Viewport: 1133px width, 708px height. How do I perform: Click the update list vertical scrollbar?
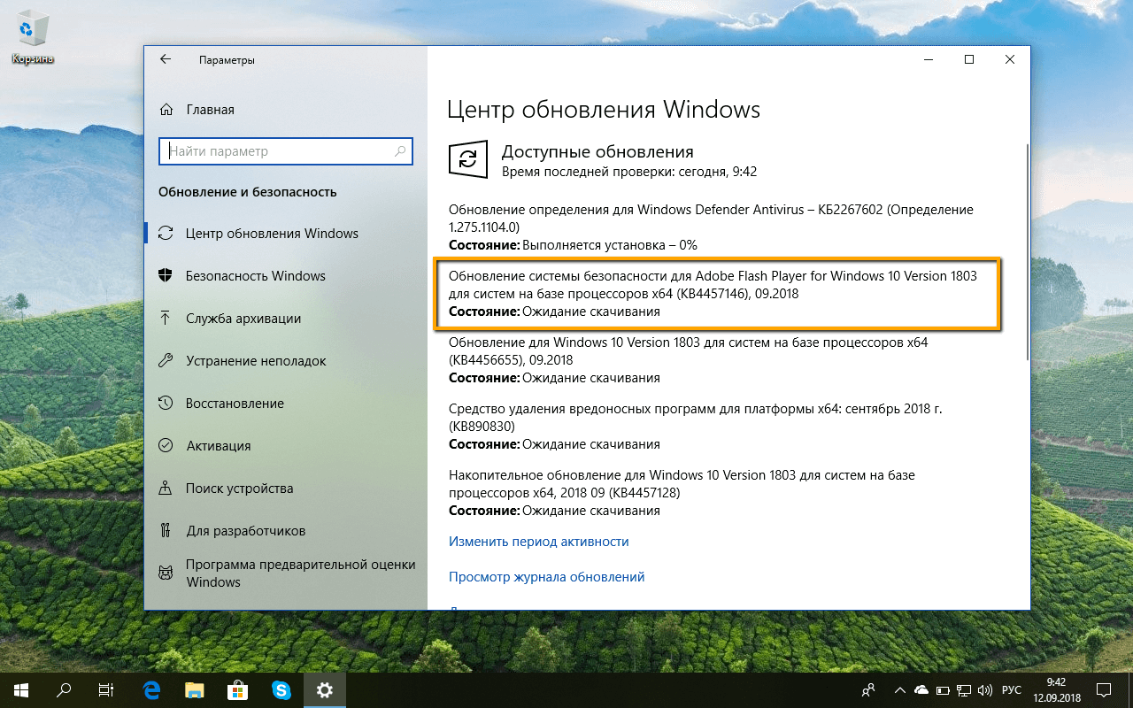1027,252
